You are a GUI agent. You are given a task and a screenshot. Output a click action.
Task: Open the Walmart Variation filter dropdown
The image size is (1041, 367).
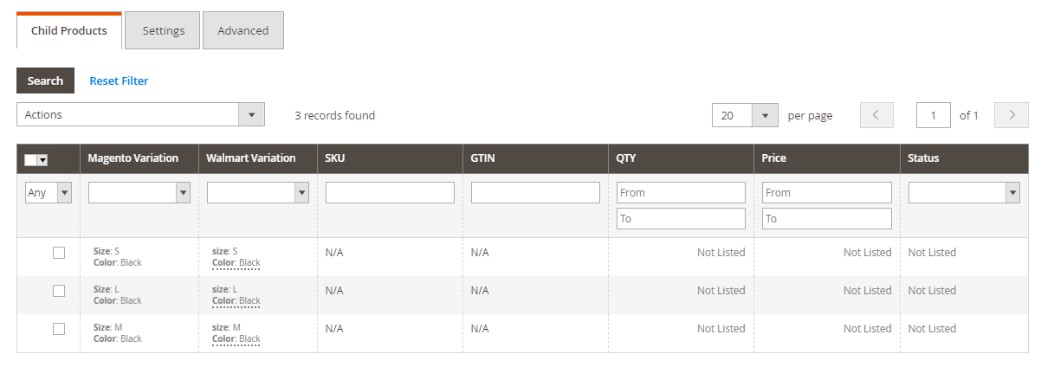(x=257, y=193)
